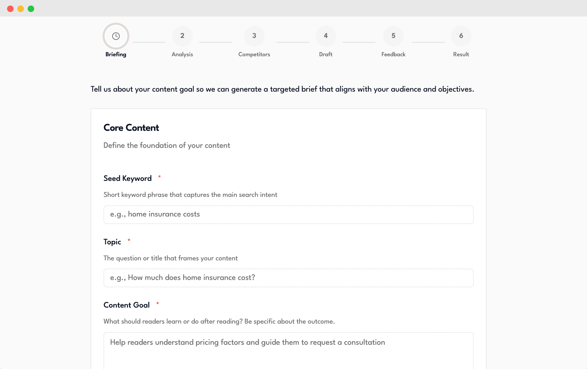Select the step 3 circle above Competitors
The width and height of the screenshot is (587, 369).
coord(254,36)
